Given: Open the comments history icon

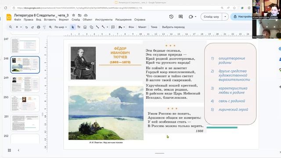Looking at the screenshot, I should click(180, 17).
